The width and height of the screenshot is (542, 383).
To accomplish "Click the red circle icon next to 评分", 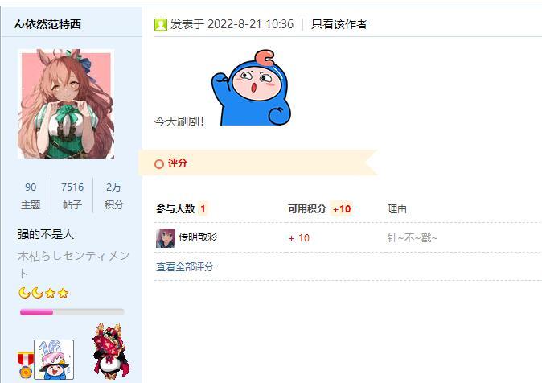I will click(159, 164).
